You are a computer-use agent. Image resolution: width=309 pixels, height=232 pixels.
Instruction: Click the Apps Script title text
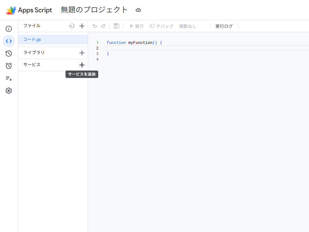pyautogui.click(x=35, y=10)
